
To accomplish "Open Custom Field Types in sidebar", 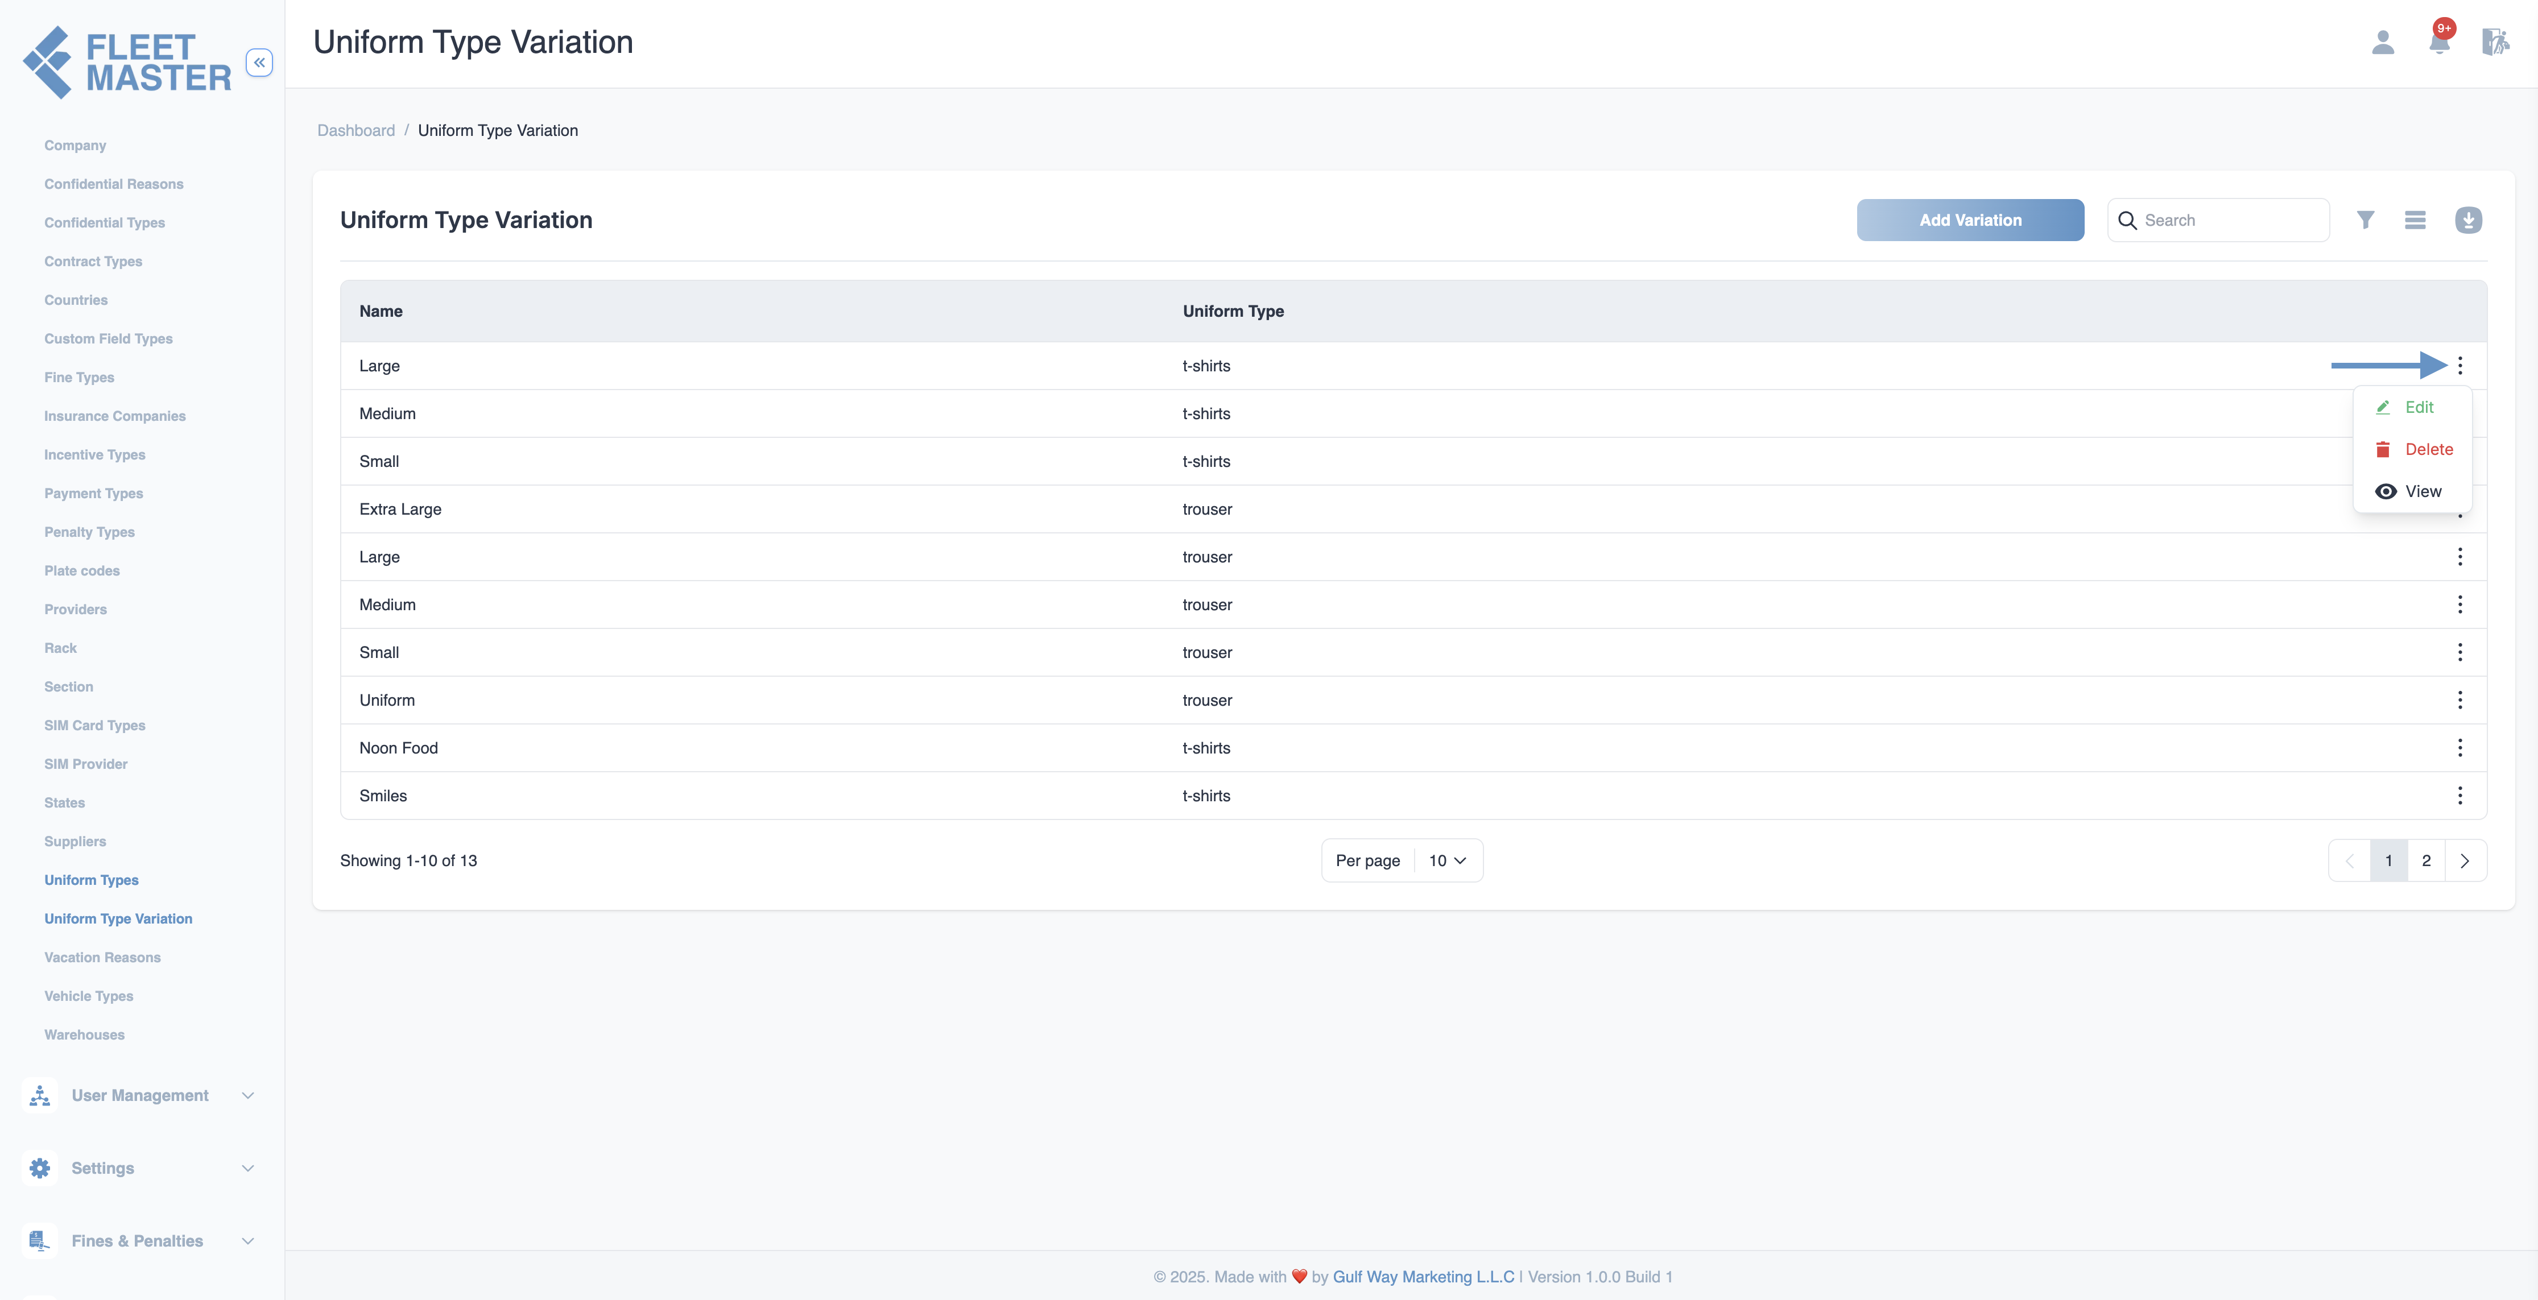I will coord(109,338).
